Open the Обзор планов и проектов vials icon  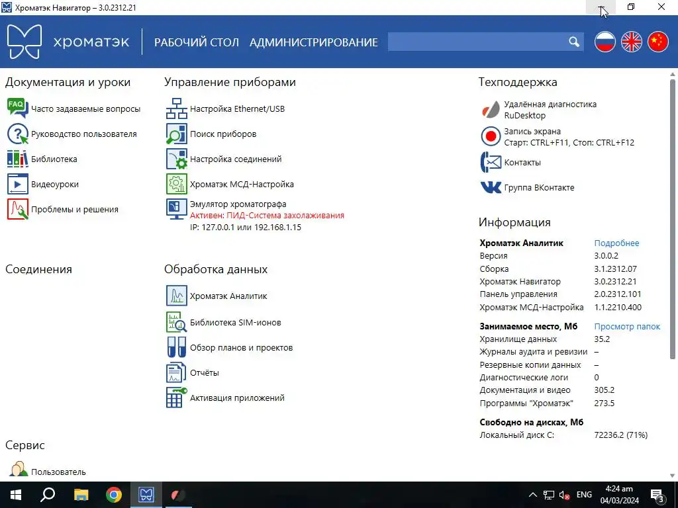click(176, 347)
